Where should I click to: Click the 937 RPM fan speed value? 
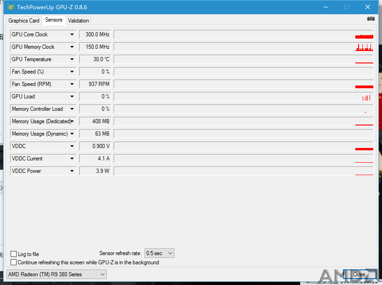[x=95, y=84]
